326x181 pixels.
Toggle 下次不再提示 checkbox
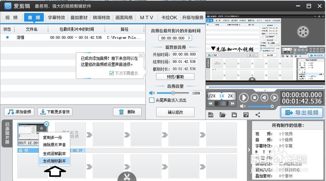click(x=111, y=73)
